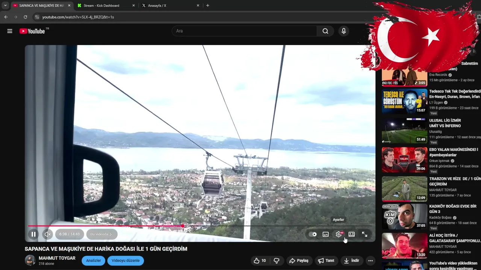The image size is (481, 270).
Task: Open MAHMUT TOYGAR channel avatar
Action: (30, 260)
